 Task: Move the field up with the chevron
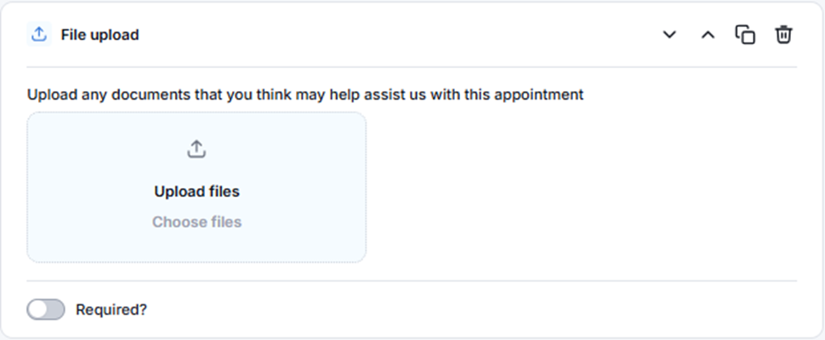tap(708, 35)
